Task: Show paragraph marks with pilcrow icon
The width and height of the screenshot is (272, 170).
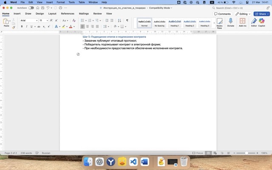Action: coord(127,20)
